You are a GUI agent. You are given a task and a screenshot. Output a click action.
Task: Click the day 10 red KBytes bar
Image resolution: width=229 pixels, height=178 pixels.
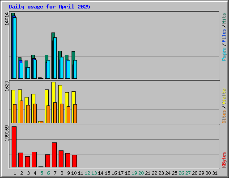click(75, 161)
